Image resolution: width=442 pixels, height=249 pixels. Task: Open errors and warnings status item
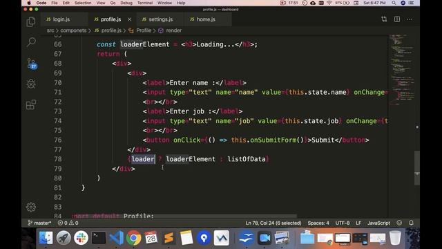(68, 223)
